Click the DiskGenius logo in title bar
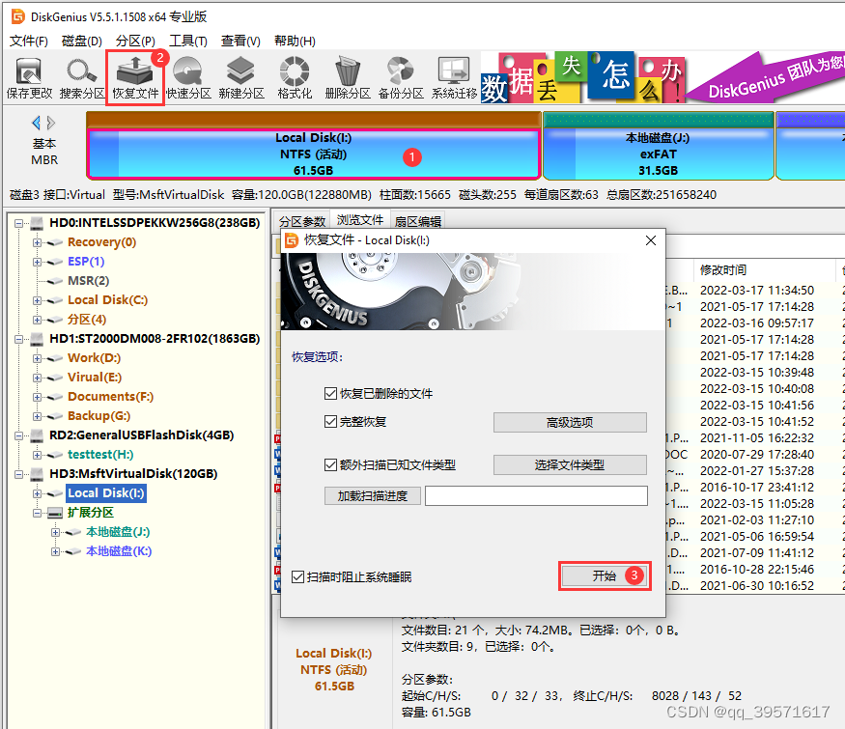The height and width of the screenshot is (729, 845). [x=17, y=16]
